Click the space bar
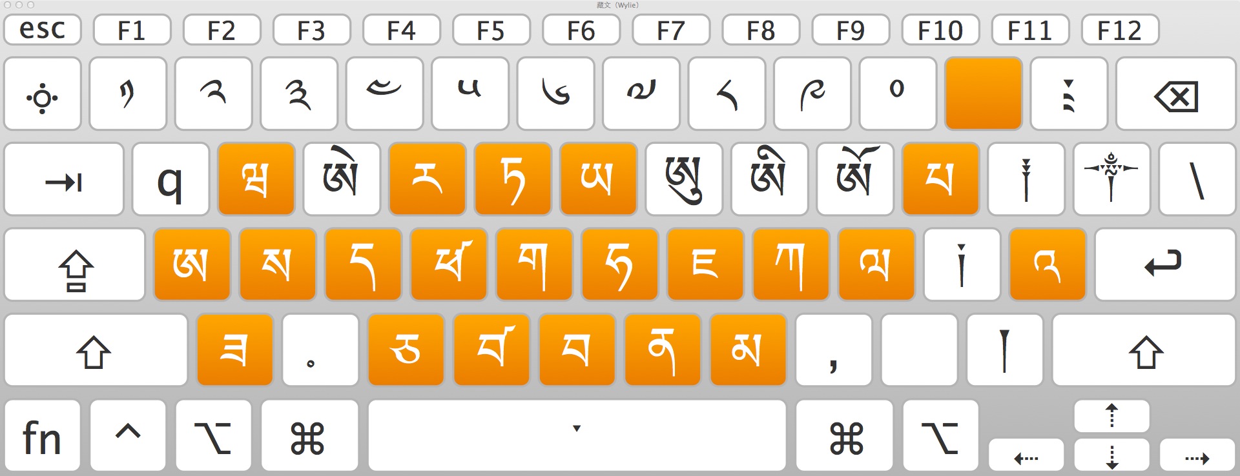1240x476 pixels. [577, 435]
